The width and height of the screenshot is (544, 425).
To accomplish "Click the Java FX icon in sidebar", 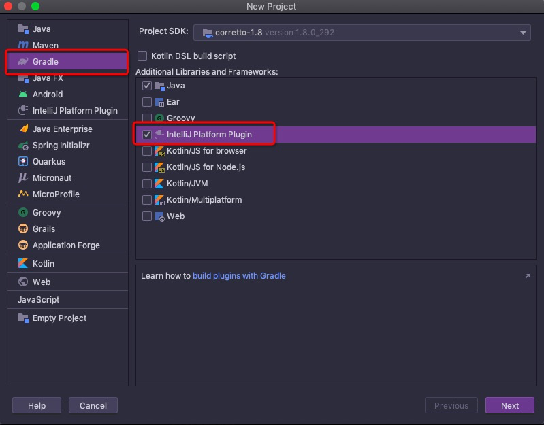I will 23,78.
